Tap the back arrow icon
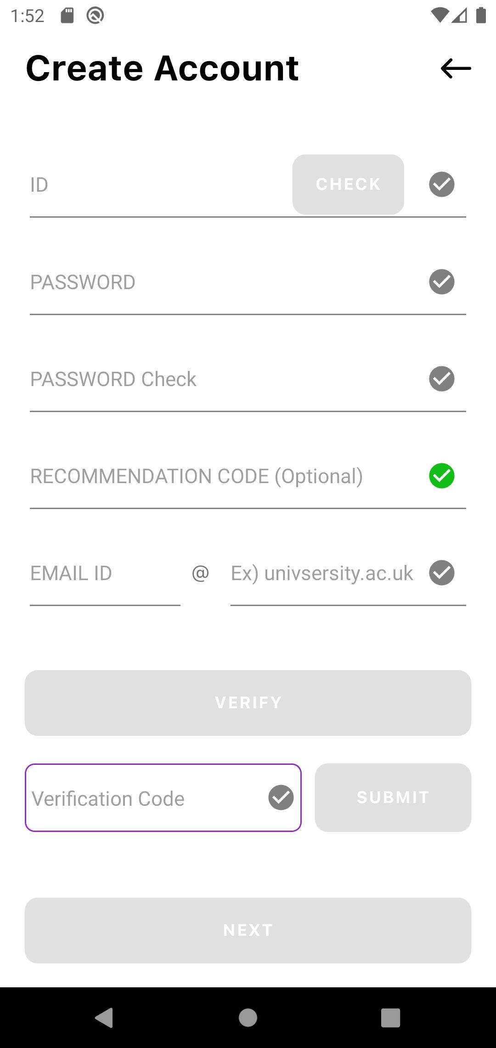The image size is (496, 1048). 456,68
